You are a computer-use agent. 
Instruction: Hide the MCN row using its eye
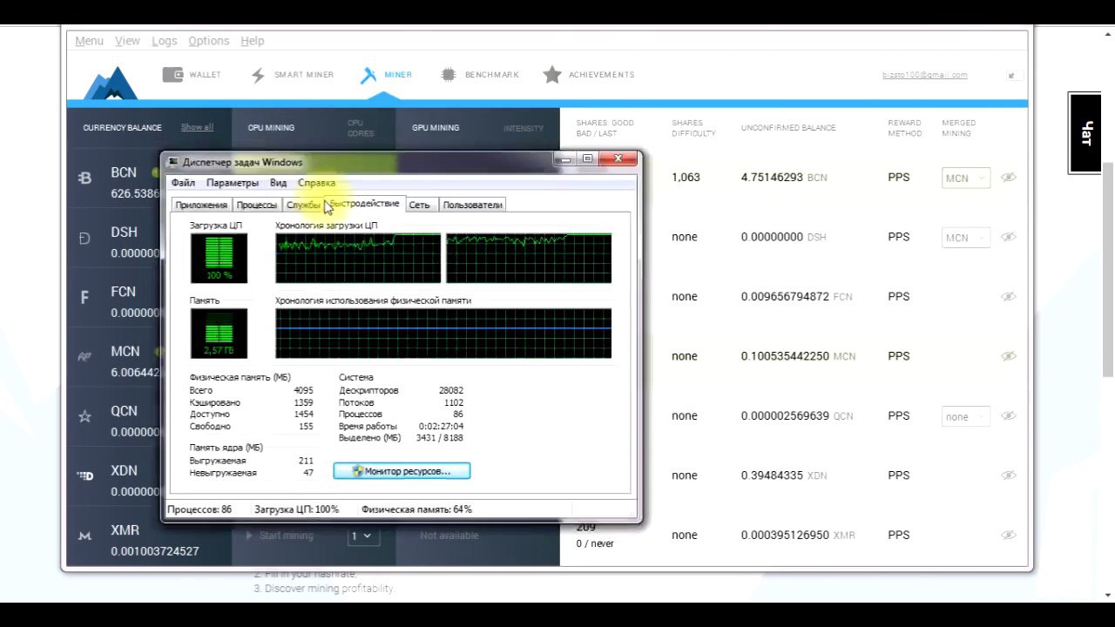[1008, 356]
